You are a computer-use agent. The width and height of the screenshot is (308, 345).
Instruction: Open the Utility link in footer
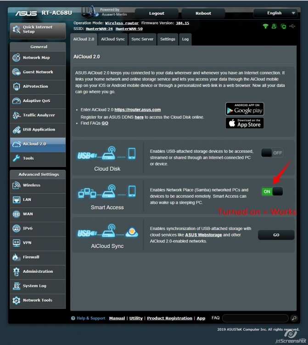(x=136, y=318)
